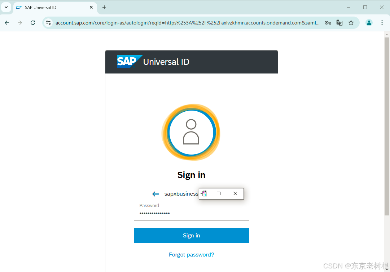
Task: Go back to username with blue arrow
Action: 156,194
